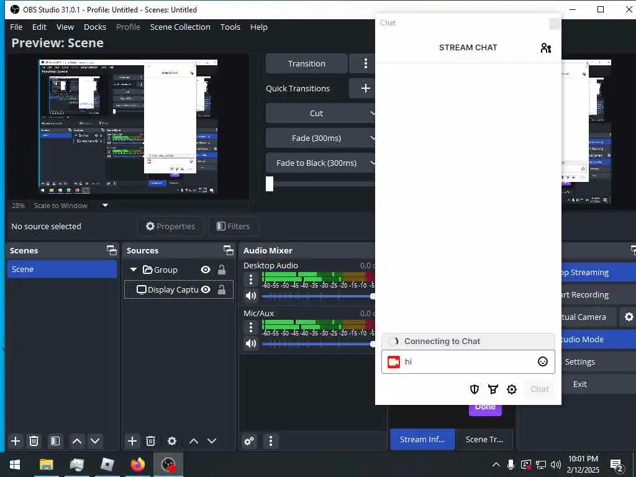Click the Transition button
Viewport: 636px width, 477px height.
(307, 63)
